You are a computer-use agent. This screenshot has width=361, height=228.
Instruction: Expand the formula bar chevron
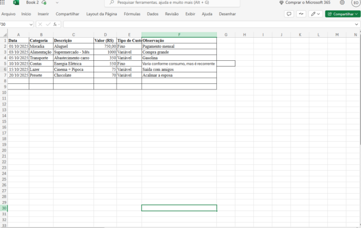[356, 24]
